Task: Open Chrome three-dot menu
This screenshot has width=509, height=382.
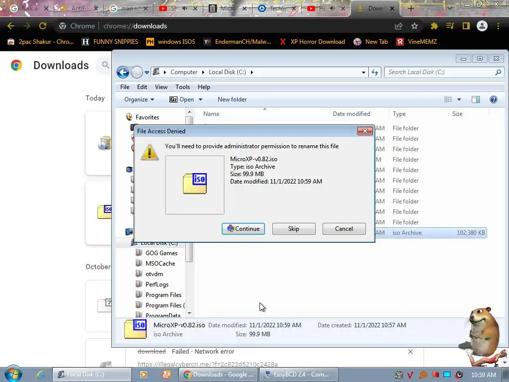Action: (x=498, y=26)
